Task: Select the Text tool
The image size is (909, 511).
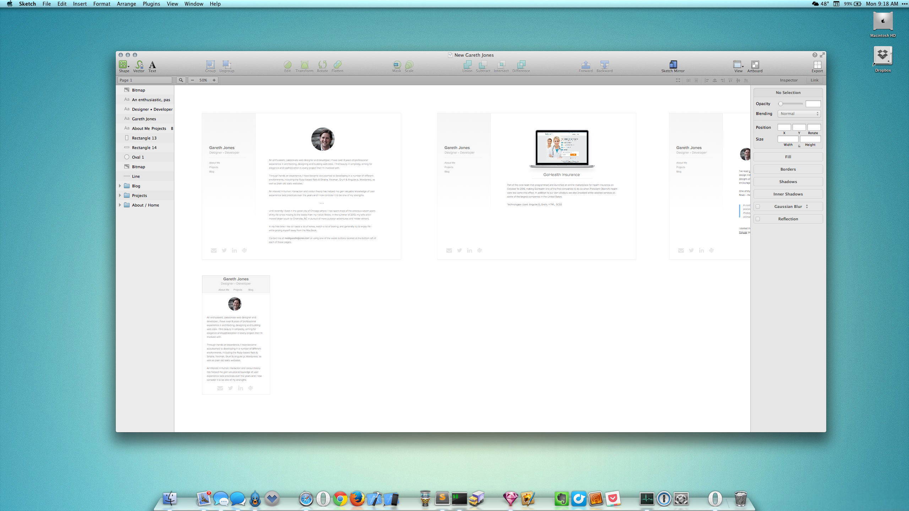Action: pos(152,66)
